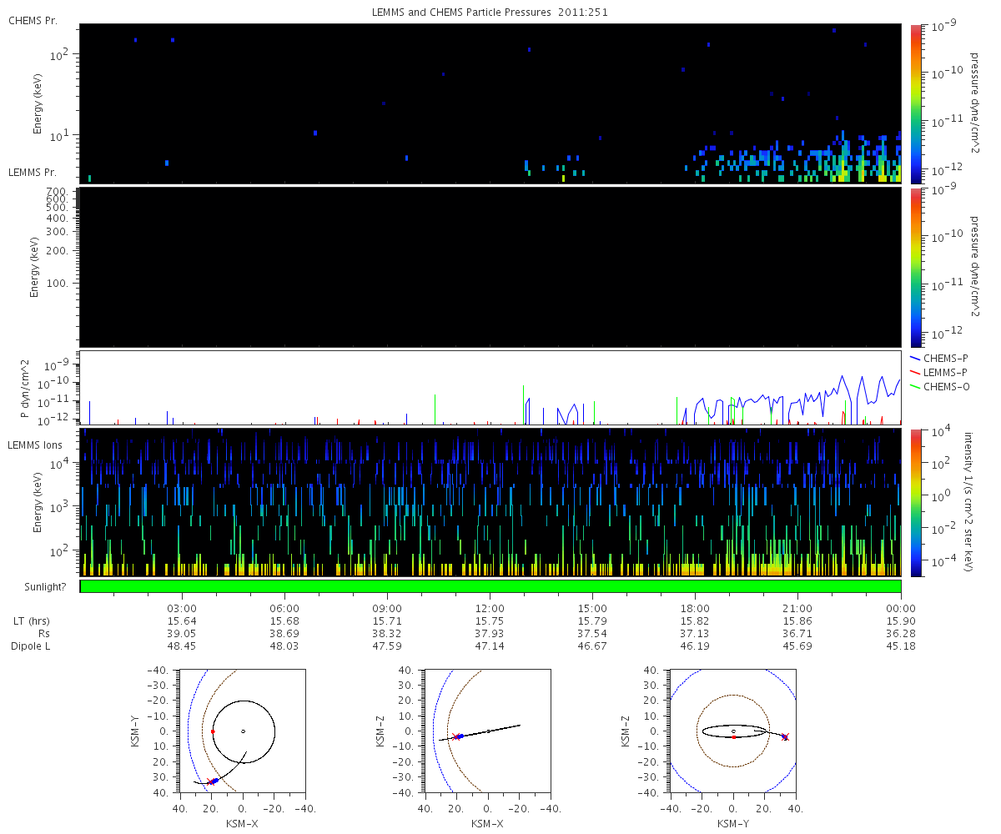Image resolution: width=1001 pixels, height=834 pixels.
Task: Click the spacecraft marker in KSM-X/KSM-Z plot
Action: click(458, 736)
